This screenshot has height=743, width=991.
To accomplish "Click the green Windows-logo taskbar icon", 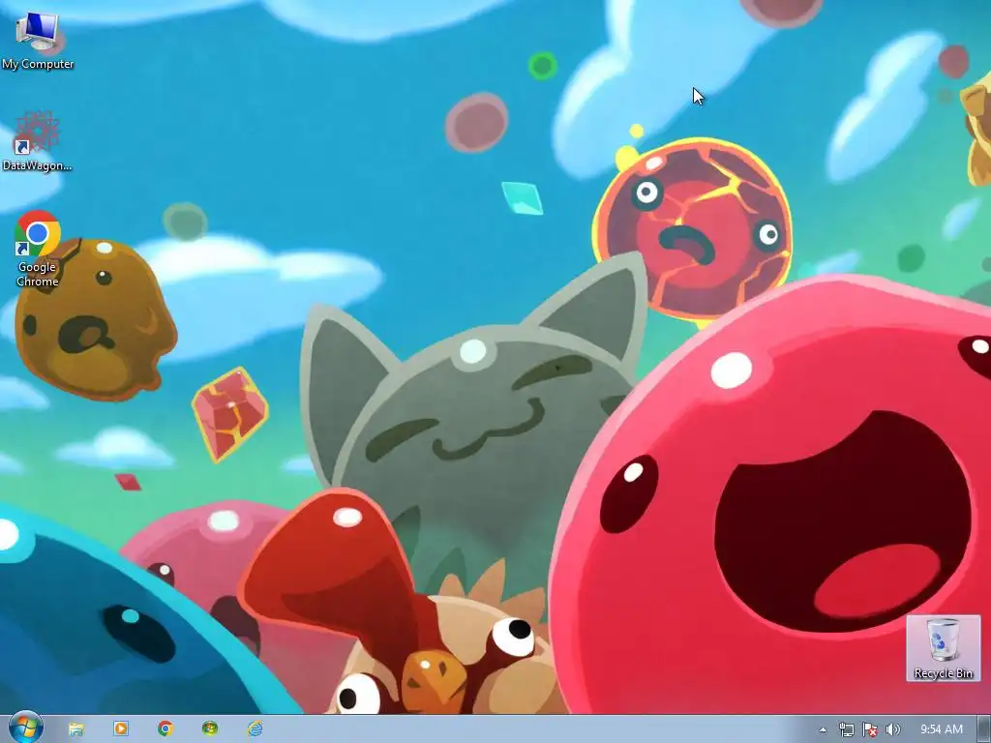I will coord(210,729).
